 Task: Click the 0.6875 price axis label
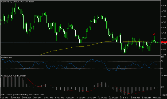tap(164, 49)
